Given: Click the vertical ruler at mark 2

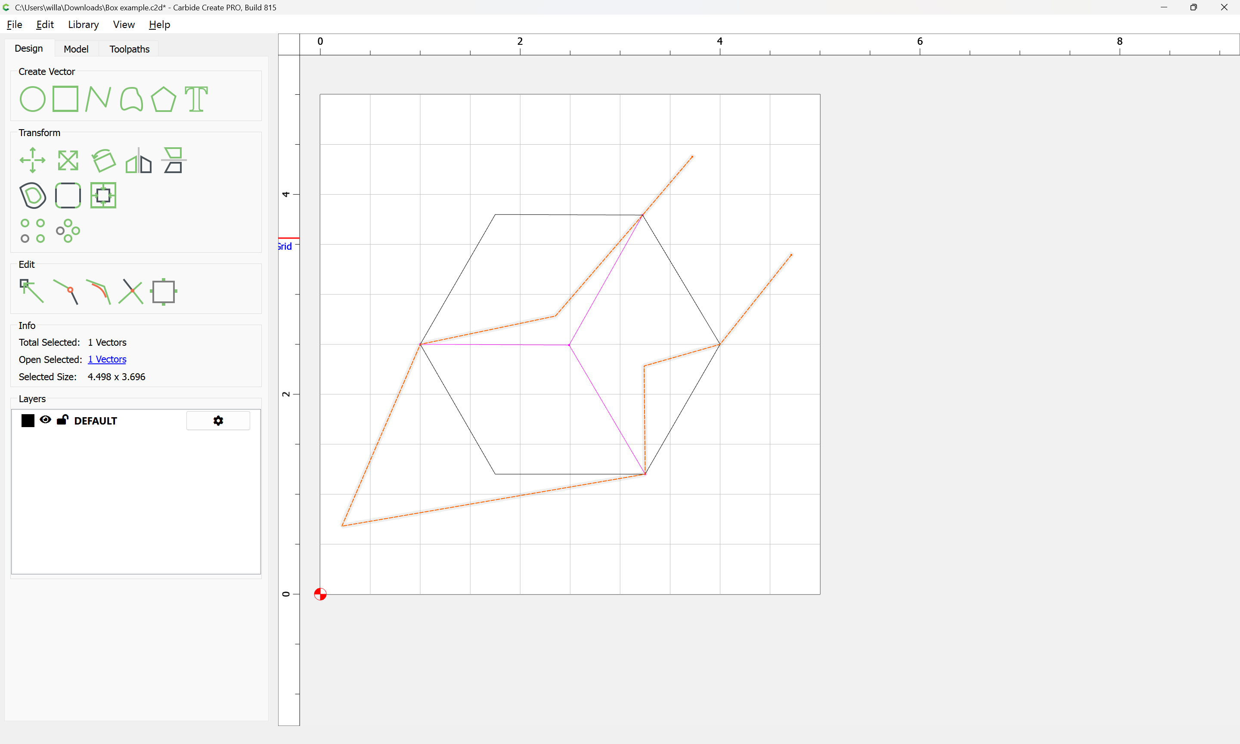Looking at the screenshot, I should (x=286, y=394).
